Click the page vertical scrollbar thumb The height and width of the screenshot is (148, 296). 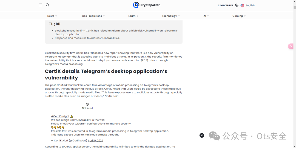click(x=294, y=8)
